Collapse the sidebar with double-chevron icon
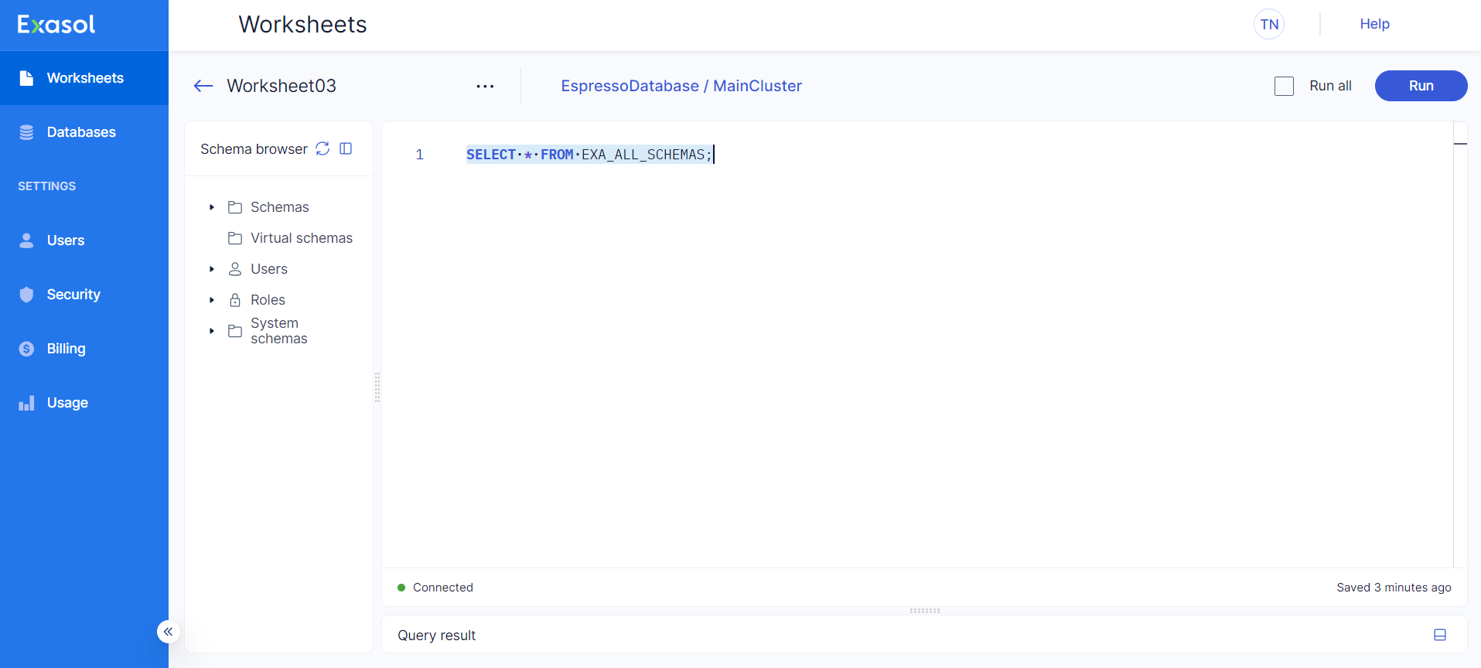The image size is (1481, 668). click(x=168, y=632)
